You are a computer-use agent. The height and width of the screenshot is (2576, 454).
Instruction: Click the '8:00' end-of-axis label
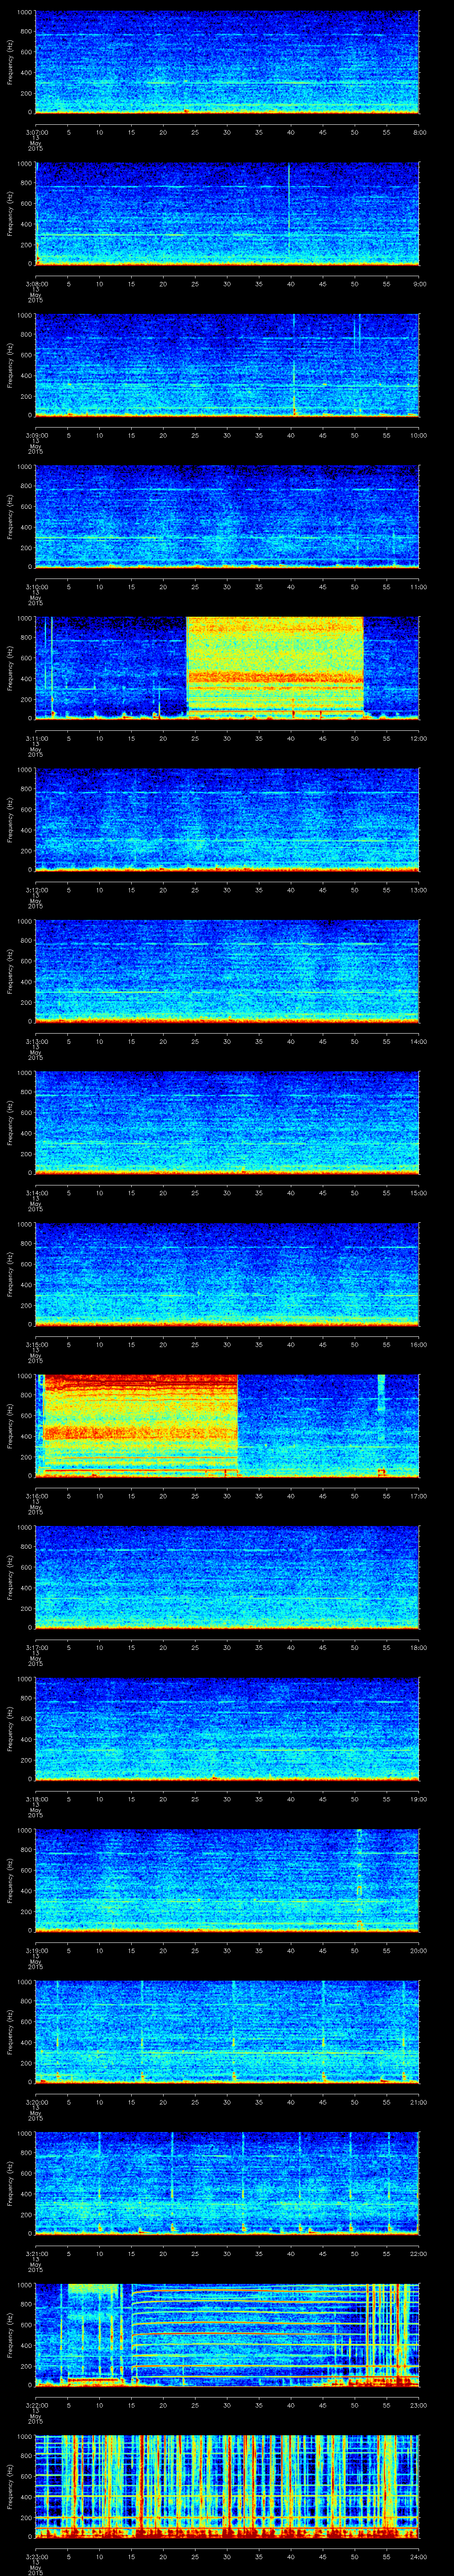419,131
